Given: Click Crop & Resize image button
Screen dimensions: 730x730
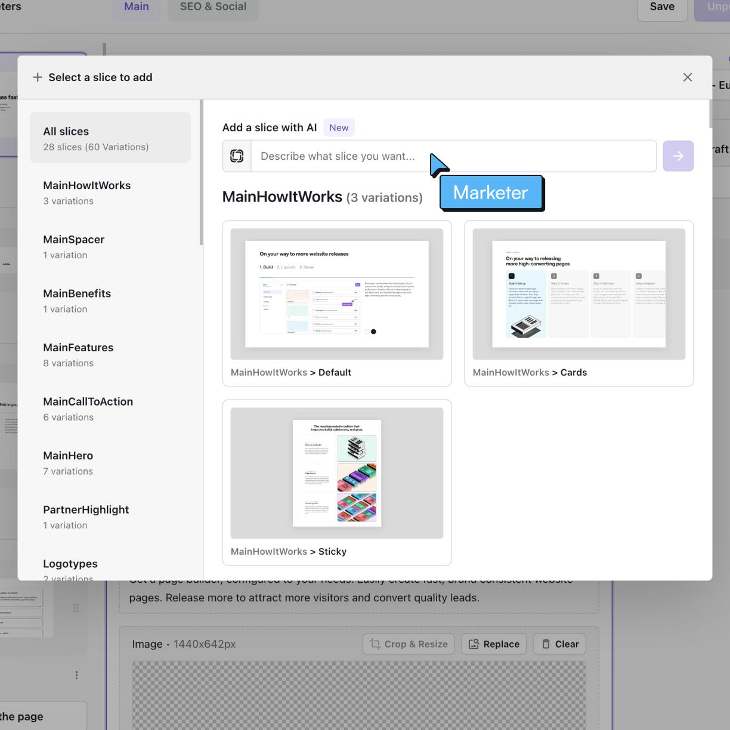Looking at the screenshot, I should [x=409, y=644].
